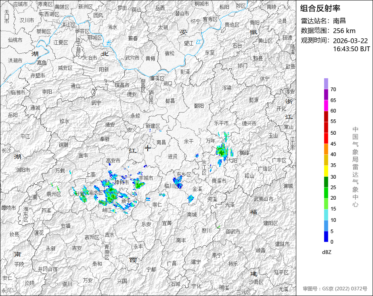Click the blue radar echo at 临川区
This screenshot has height=296, width=373.
coord(178,182)
